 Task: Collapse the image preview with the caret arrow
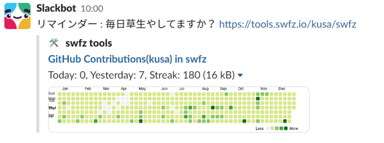pyautogui.click(x=240, y=76)
